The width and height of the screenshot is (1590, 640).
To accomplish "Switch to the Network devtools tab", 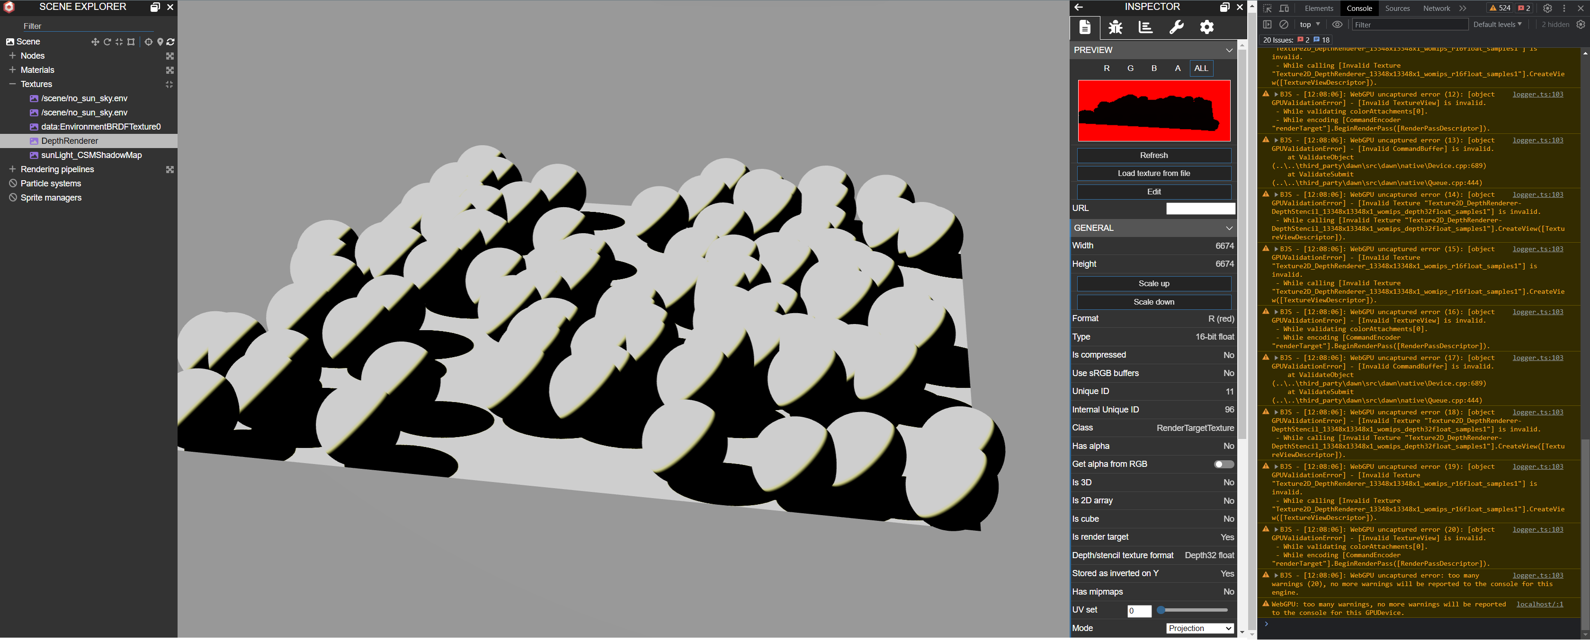I will (1436, 9).
